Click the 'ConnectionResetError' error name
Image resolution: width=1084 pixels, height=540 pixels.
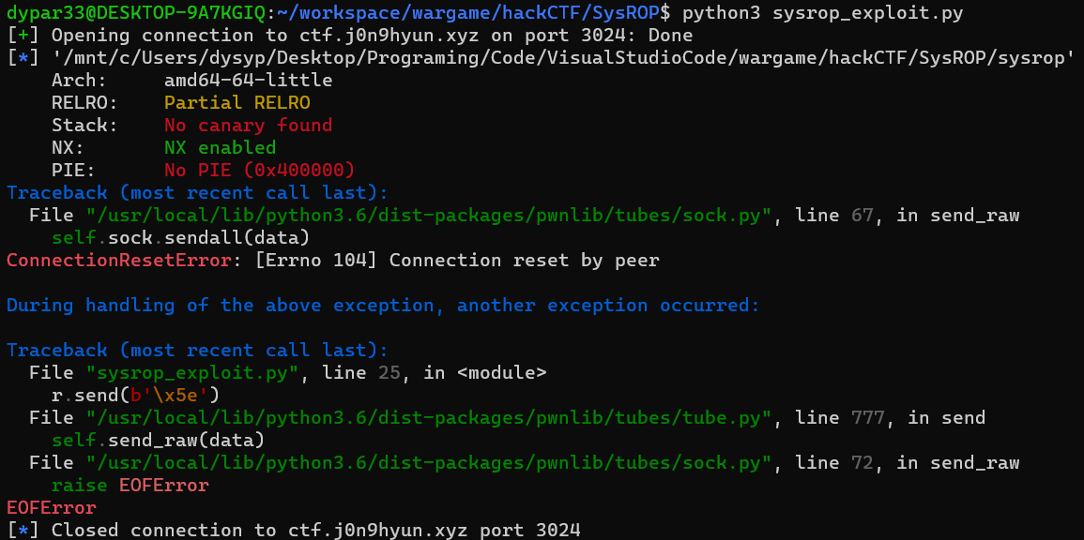pos(119,261)
